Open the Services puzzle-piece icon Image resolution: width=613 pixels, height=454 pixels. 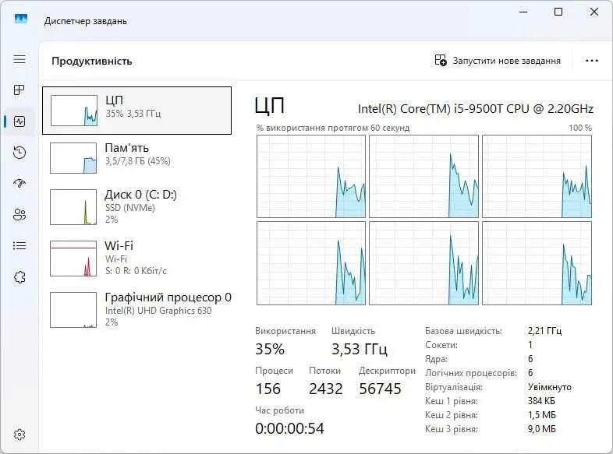click(x=19, y=277)
